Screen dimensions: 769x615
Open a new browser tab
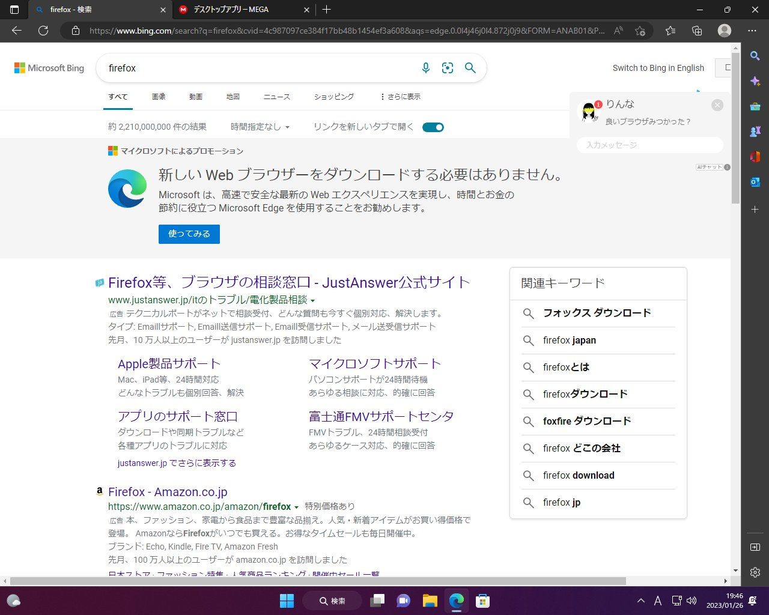[x=326, y=10]
